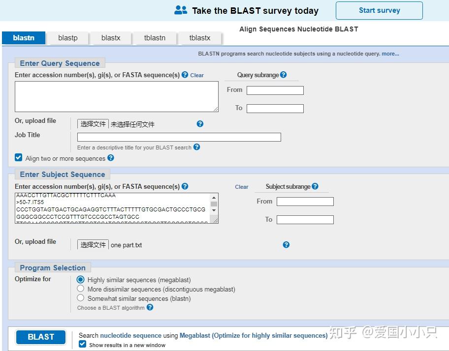Viewport: 449px width, 351px height.
Task: Open help icon next to one part.txt upload
Action: pyautogui.click(x=286, y=245)
